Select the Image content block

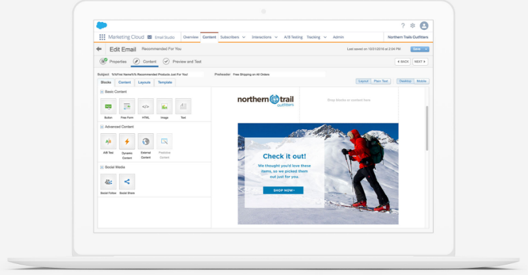165,106
